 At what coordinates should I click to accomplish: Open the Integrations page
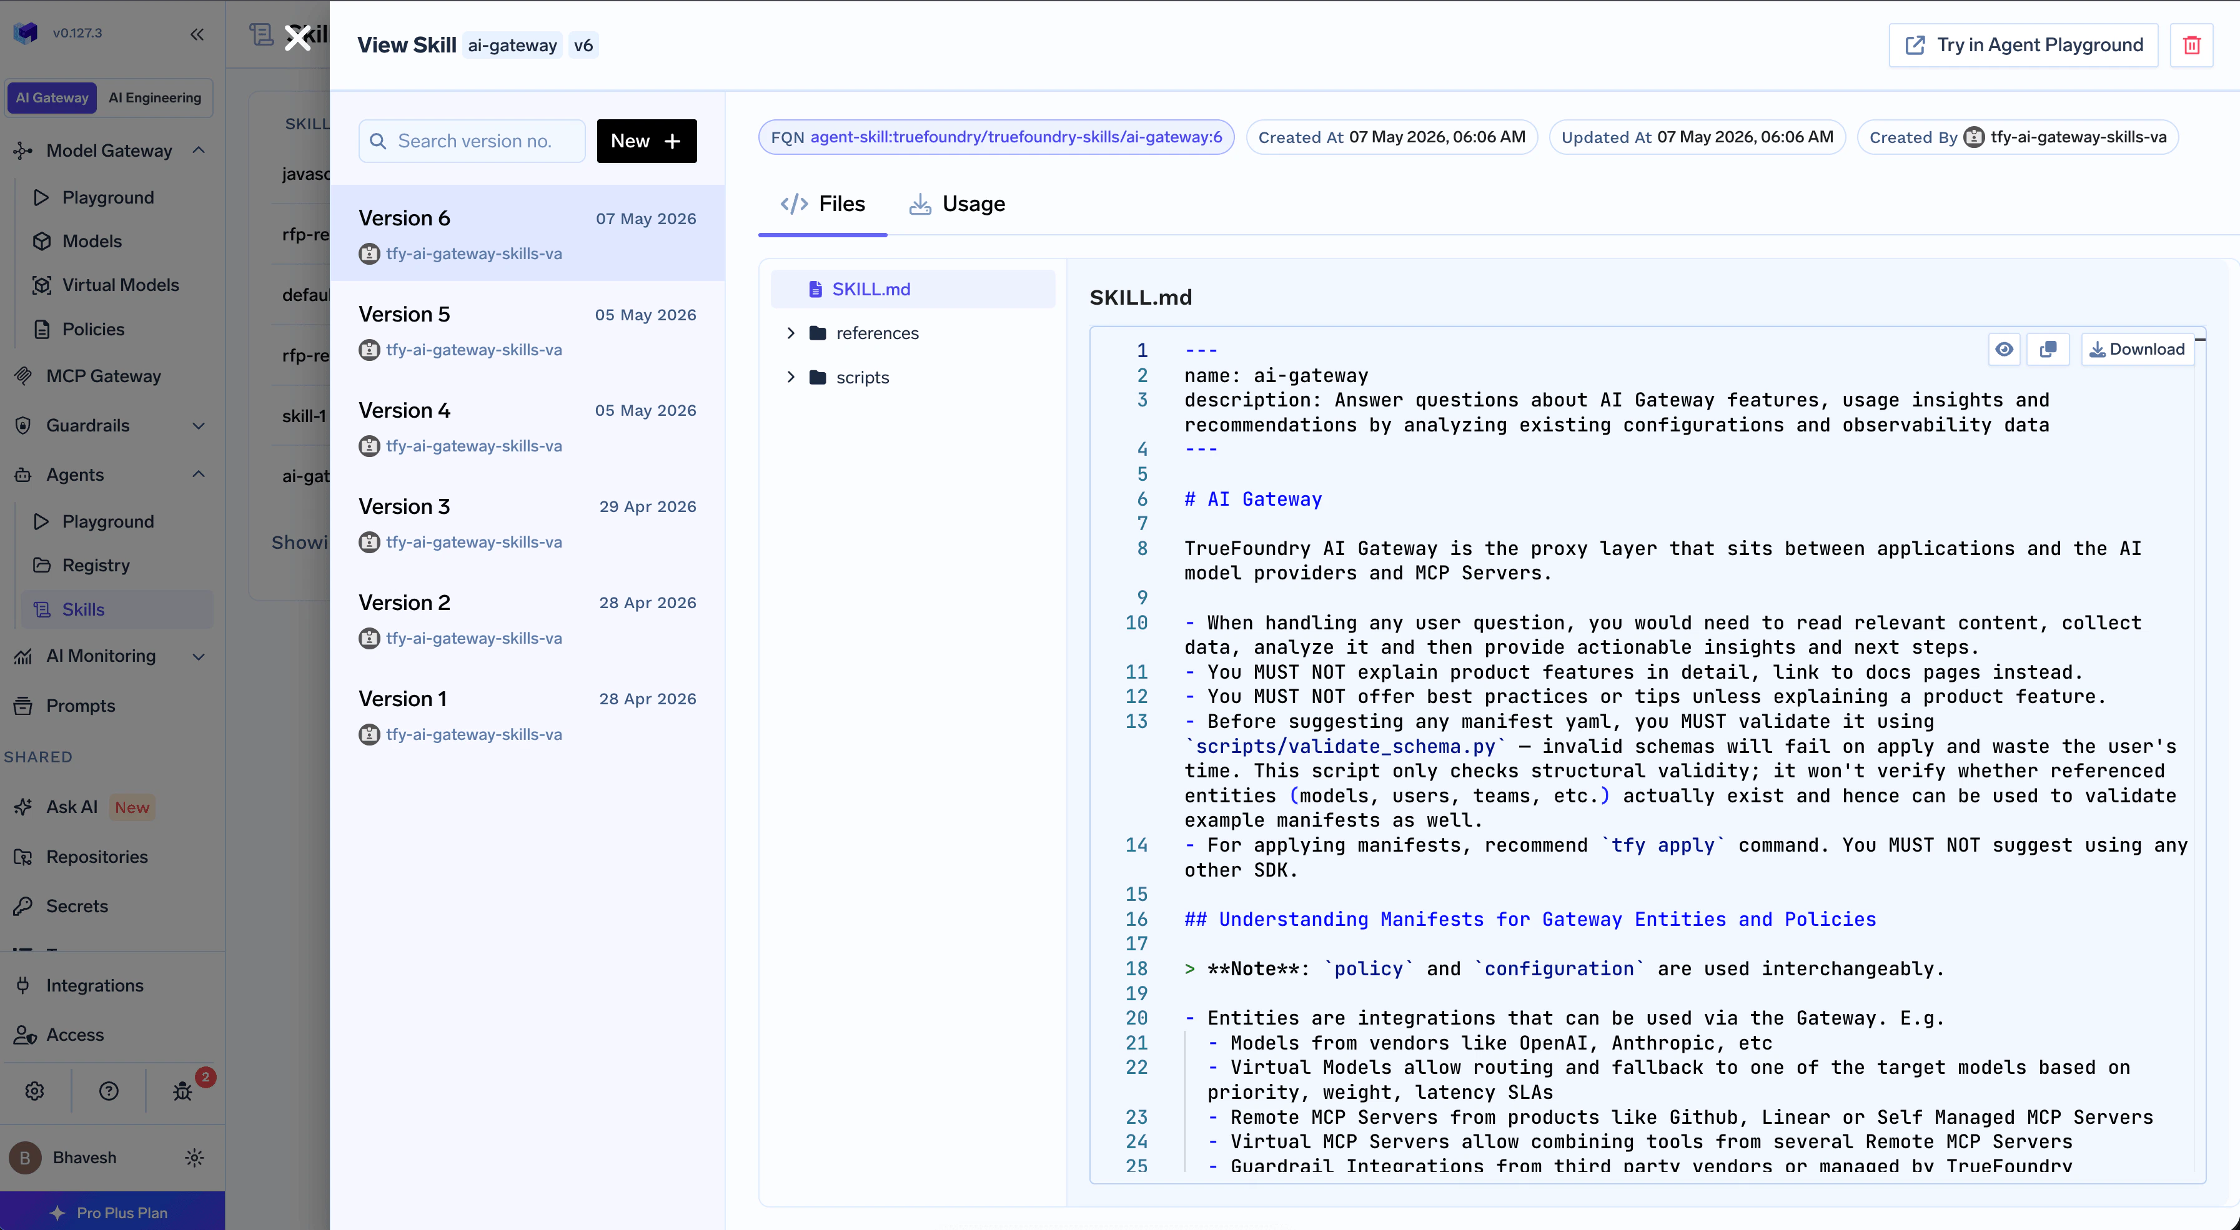coord(95,986)
